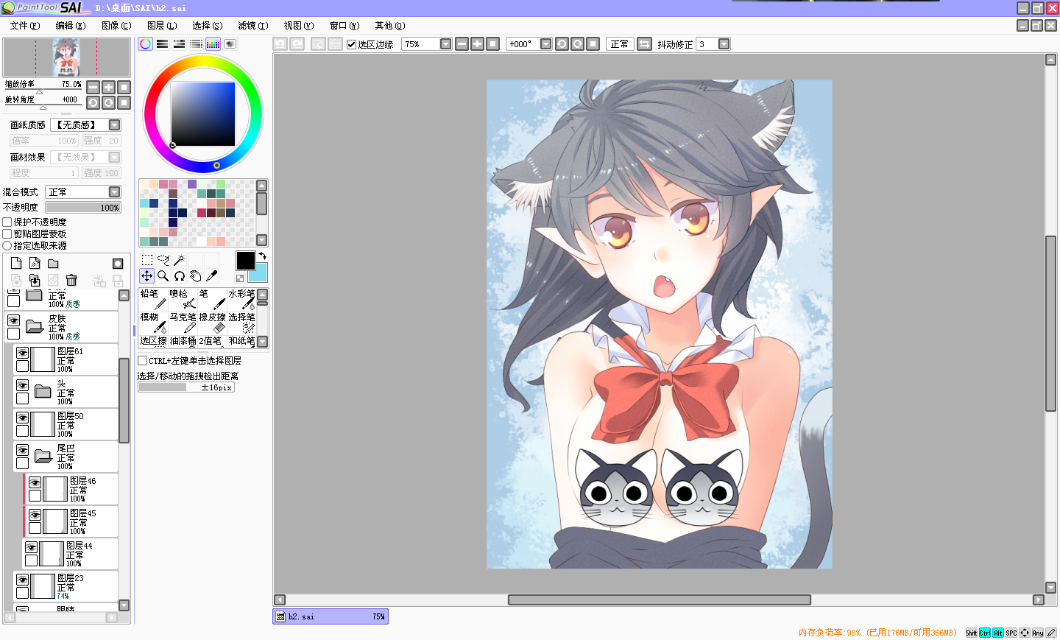The image size is (1060, 640).
Task: Adjust the 不透明度 opacity slider
Action: coord(83,208)
